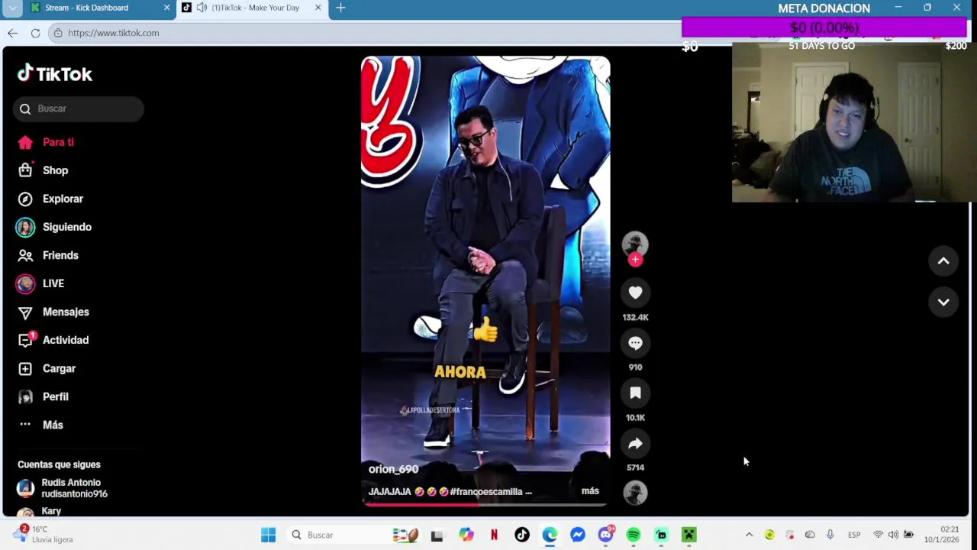Image resolution: width=977 pixels, height=550 pixels.
Task: Save the video with the bookmark icon
Action: point(635,393)
